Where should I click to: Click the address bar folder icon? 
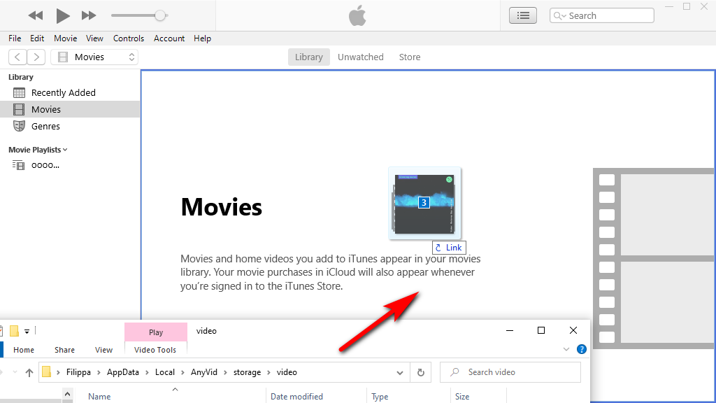click(46, 372)
